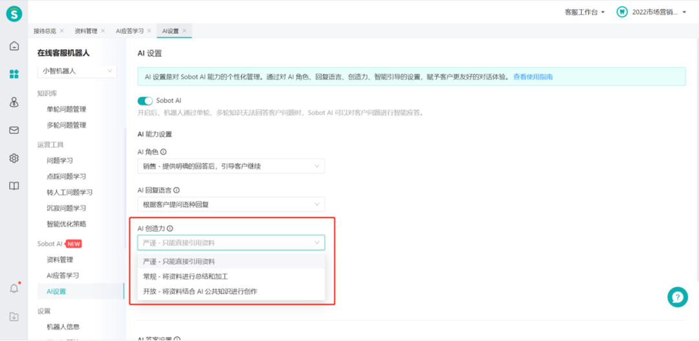Click info icon next to AI 创造力
The height and width of the screenshot is (341, 699).
point(170,228)
